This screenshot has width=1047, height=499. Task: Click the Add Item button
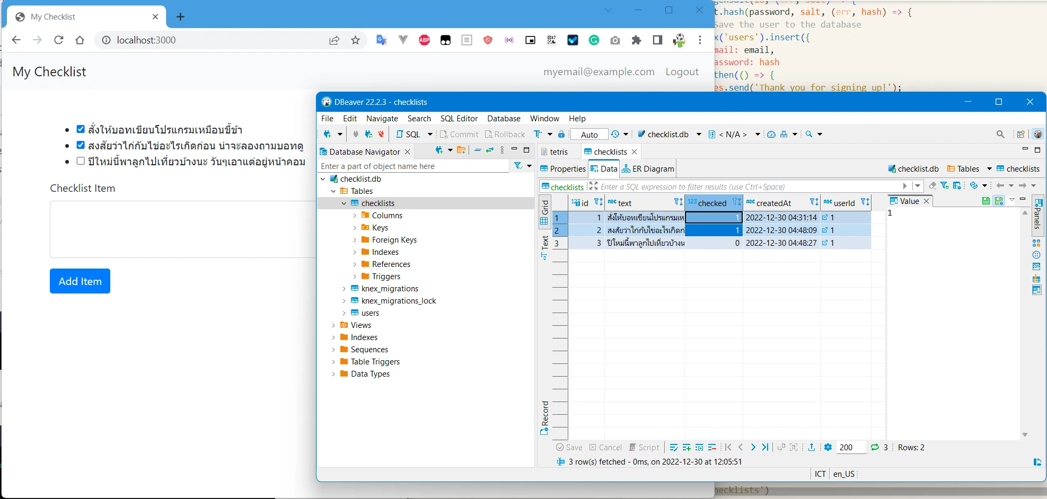[80, 281]
